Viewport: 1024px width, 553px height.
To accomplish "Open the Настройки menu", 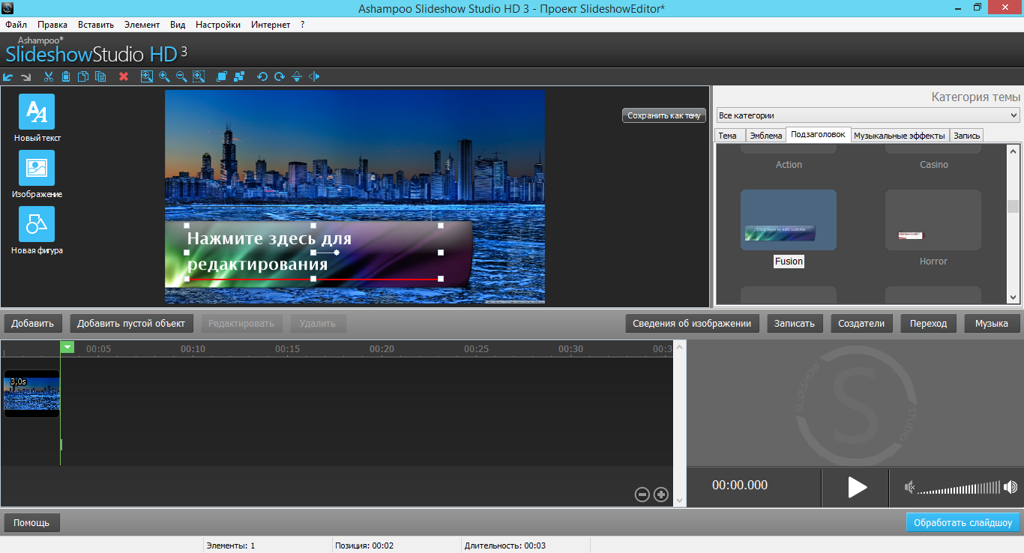I will pyautogui.click(x=218, y=25).
